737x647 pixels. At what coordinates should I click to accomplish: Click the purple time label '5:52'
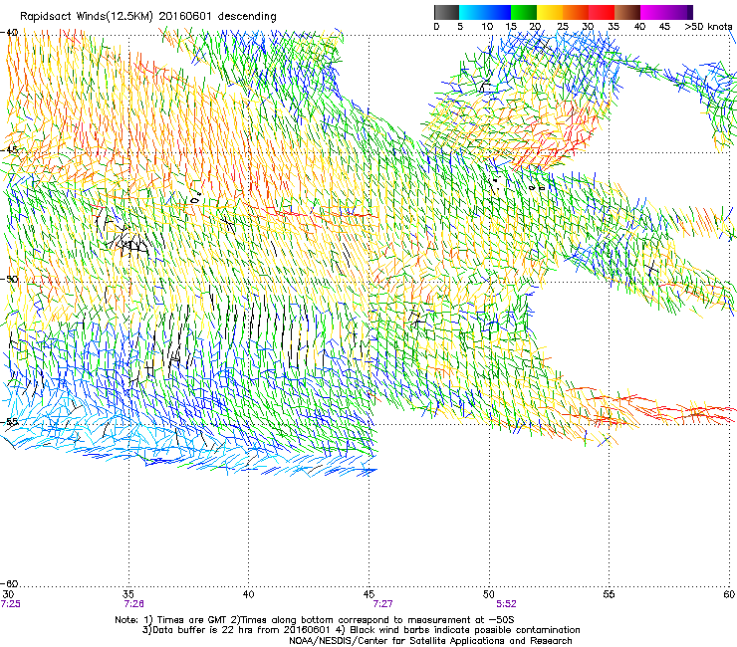tap(506, 604)
